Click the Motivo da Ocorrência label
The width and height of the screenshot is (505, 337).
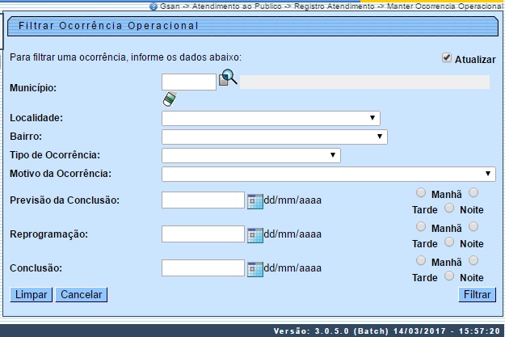click(61, 174)
